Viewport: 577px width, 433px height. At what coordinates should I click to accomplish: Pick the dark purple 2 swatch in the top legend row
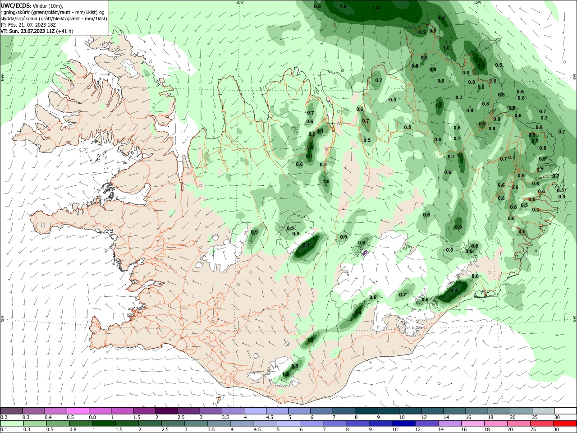[x=166, y=411]
